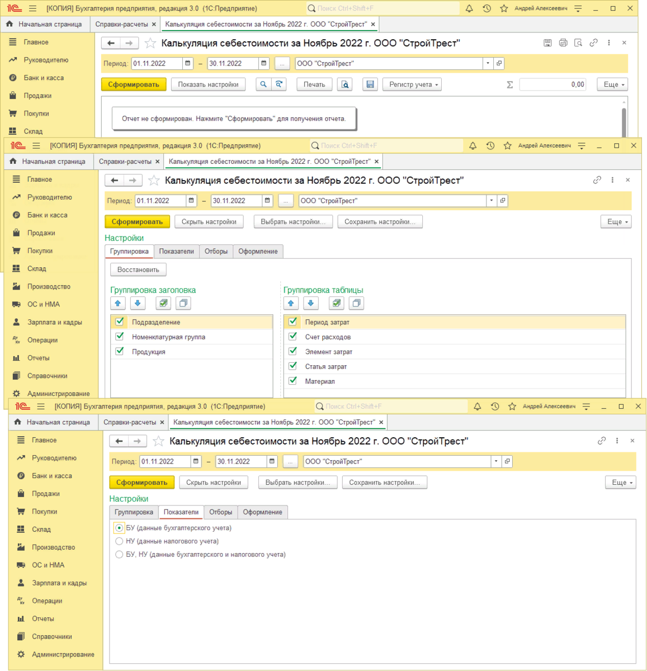
Task: Select БУ, НУ combined accounting radio
Action: point(119,555)
